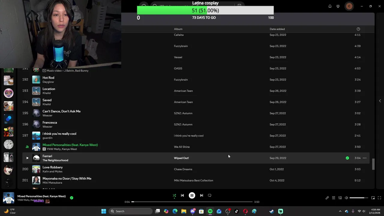Seek in the song progress bar
This screenshot has height=216, width=384.
192,202
